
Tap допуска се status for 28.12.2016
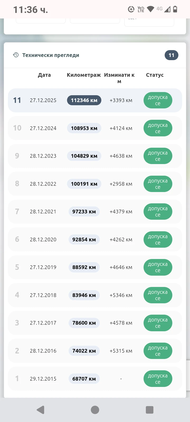click(158, 351)
